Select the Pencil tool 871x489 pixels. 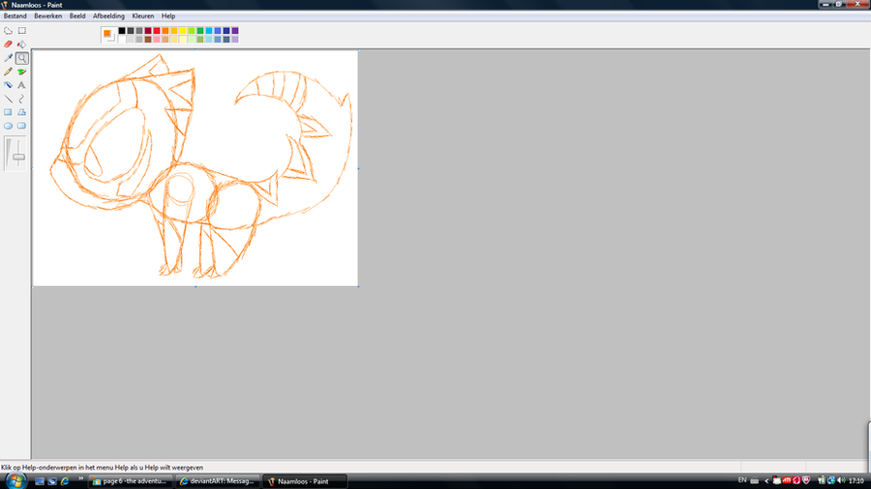8,72
